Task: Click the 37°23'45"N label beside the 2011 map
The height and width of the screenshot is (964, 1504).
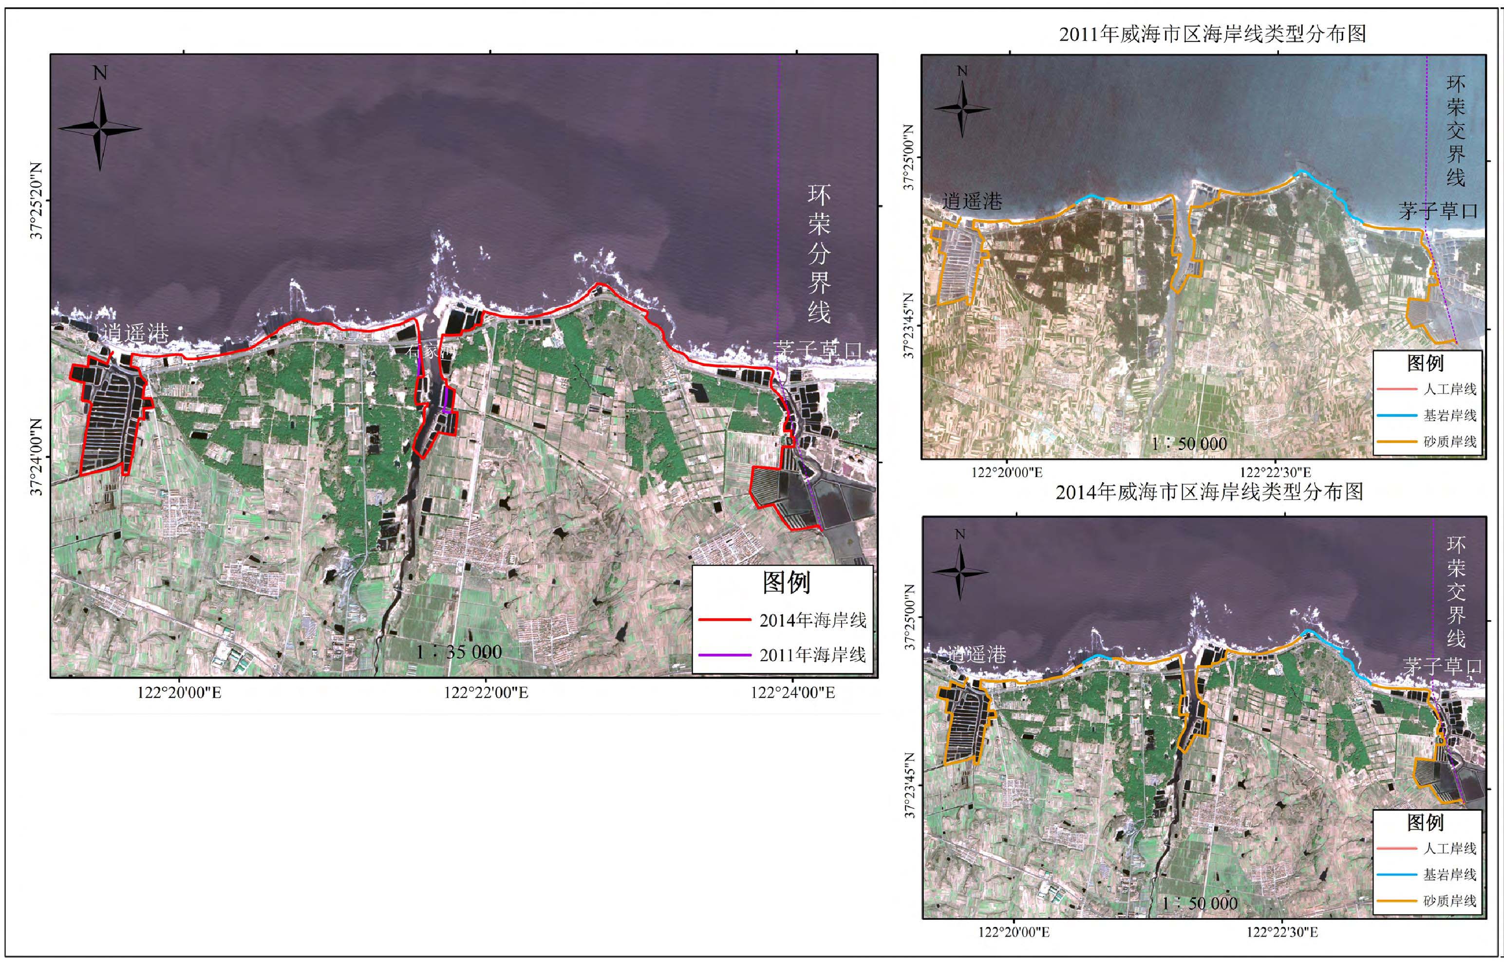Action: (x=909, y=326)
